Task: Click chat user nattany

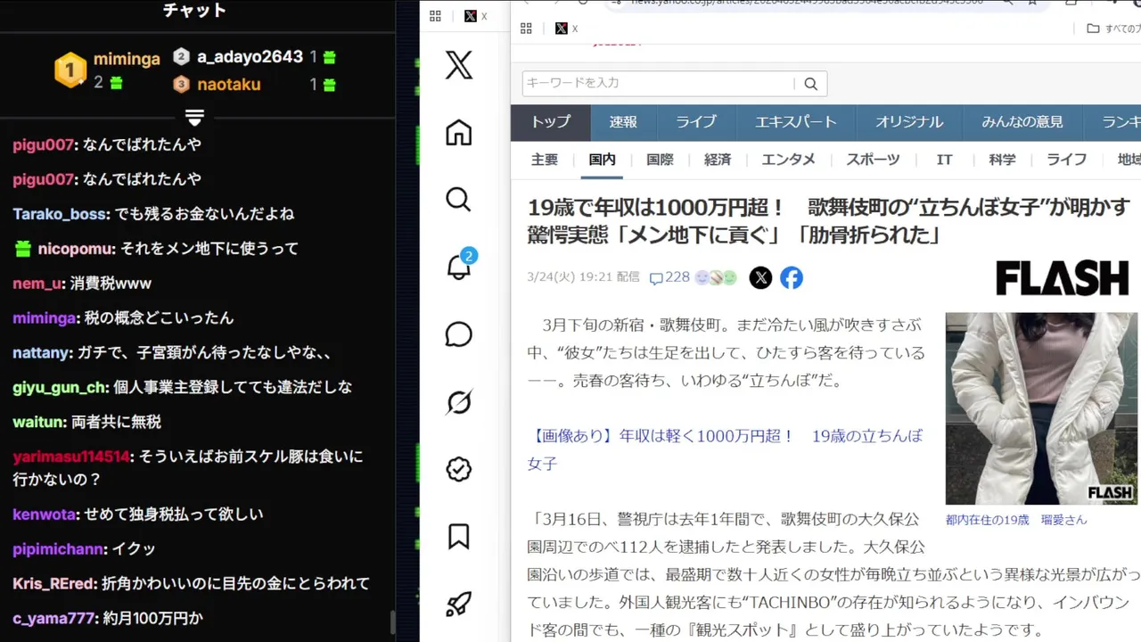Action: (40, 353)
